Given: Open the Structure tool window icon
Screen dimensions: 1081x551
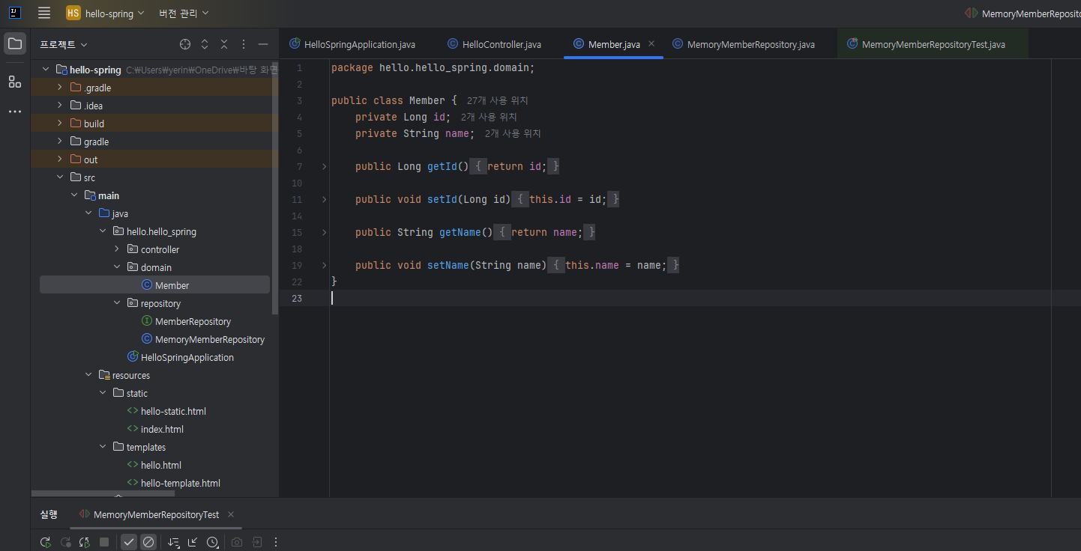Looking at the screenshot, I should (x=15, y=82).
